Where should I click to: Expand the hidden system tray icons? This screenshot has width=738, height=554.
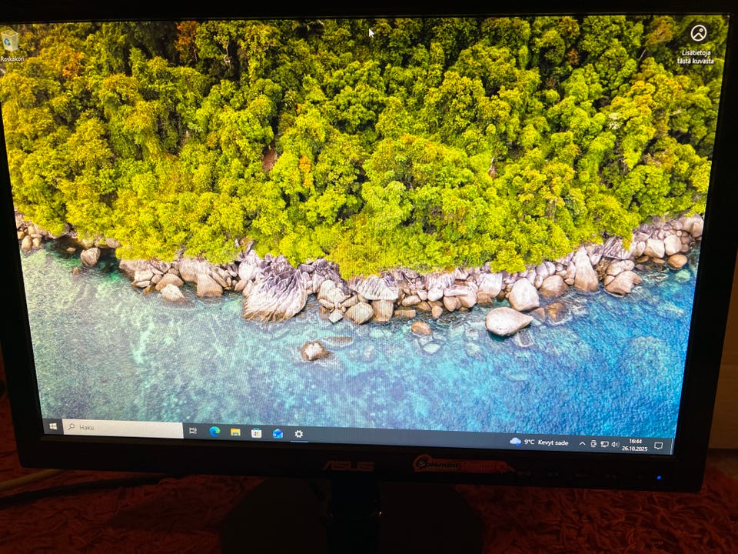(x=582, y=443)
